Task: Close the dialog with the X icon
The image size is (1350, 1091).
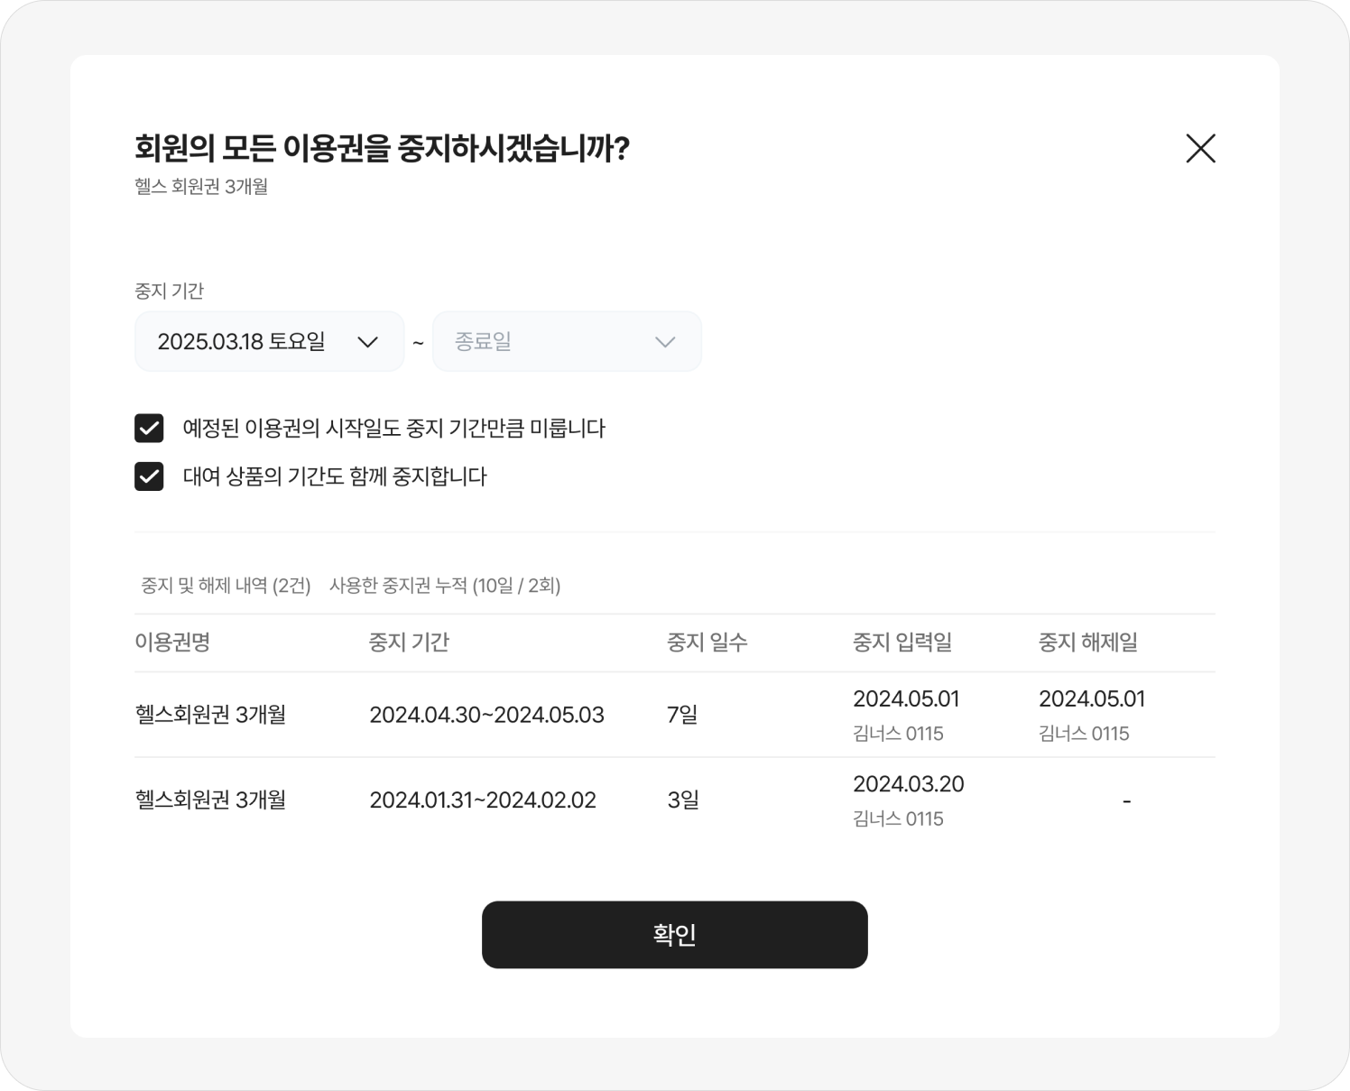Action: tap(1200, 148)
